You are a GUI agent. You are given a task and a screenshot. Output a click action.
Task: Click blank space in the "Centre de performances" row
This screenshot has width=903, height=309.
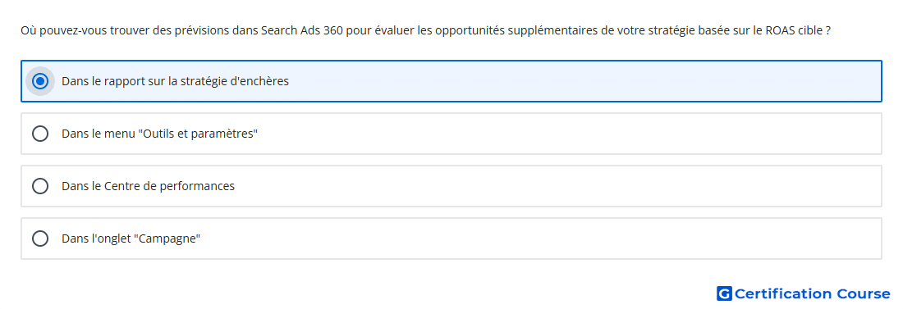tap(576, 186)
